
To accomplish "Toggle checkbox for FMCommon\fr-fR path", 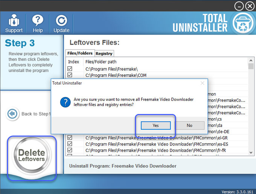I will 70,150.
